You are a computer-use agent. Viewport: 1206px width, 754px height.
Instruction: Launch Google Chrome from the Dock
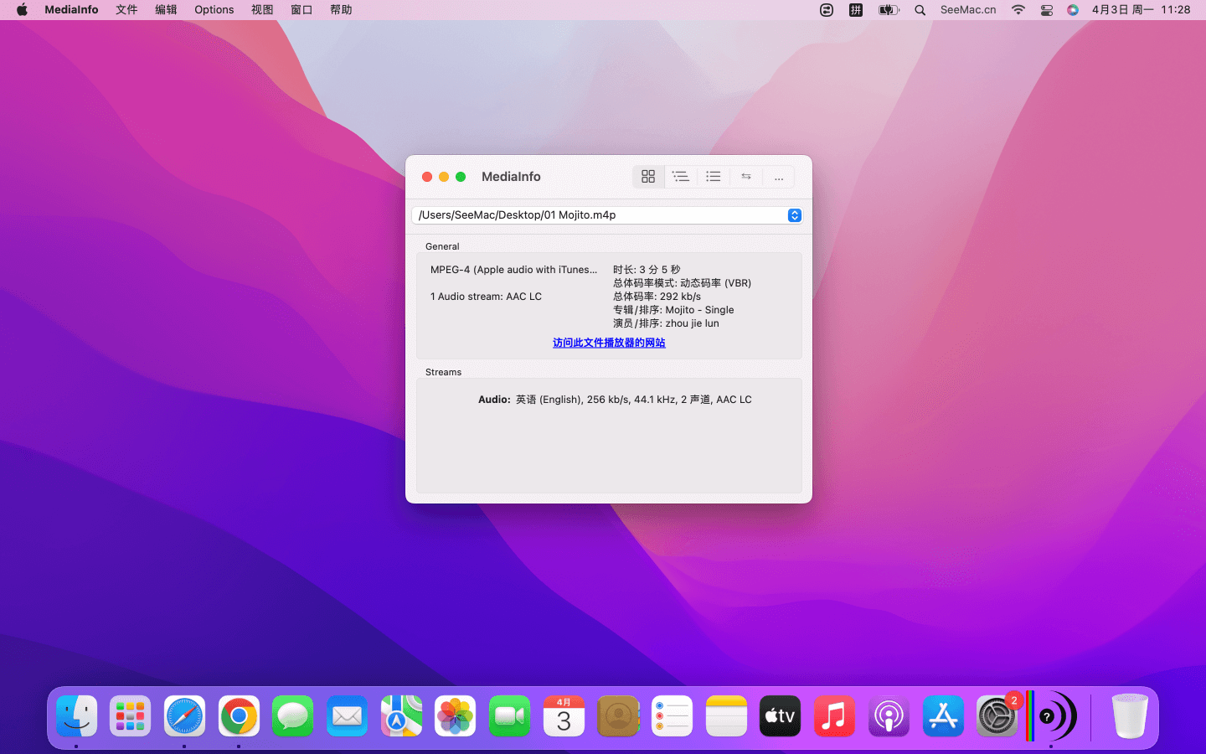tap(239, 716)
